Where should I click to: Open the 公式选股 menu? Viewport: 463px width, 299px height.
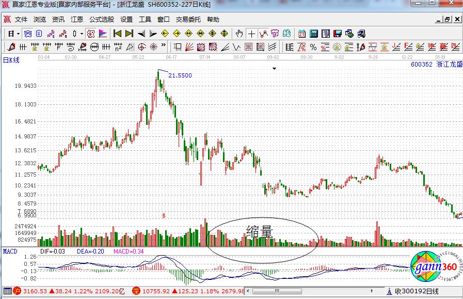tap(101, 20)
